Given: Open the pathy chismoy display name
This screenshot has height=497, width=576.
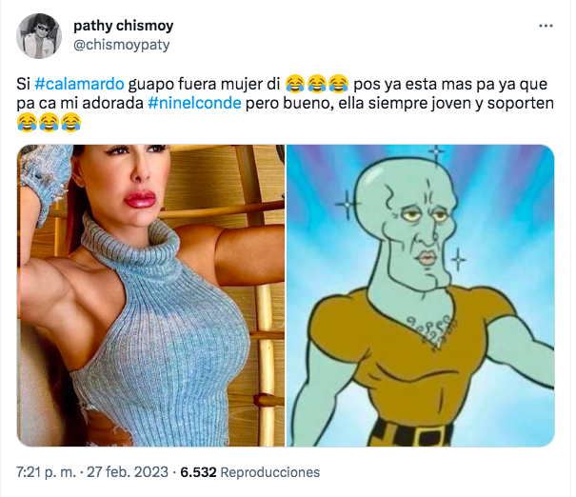Looking at the screenshot, I should 124,26.
